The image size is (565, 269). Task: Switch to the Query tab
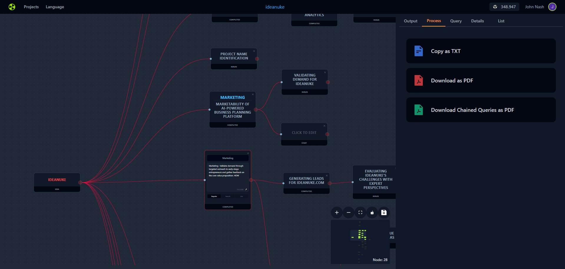456,21
